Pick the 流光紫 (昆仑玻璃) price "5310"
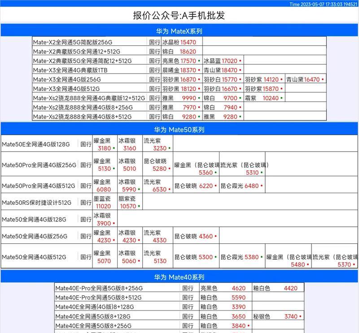 [x=252, y=173]
